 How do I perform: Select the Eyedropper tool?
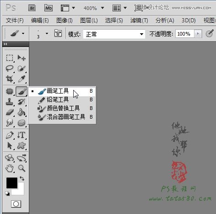(22, 79)
